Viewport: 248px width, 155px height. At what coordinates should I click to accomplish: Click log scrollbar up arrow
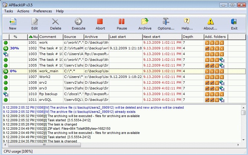point(243,108)
